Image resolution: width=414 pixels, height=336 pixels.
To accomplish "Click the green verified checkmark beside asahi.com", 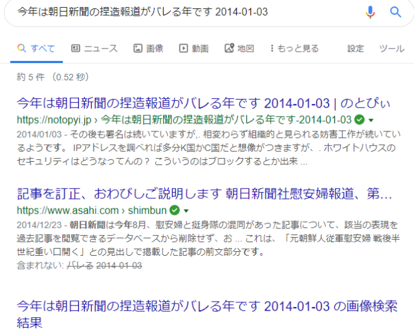I will (174, 210).
